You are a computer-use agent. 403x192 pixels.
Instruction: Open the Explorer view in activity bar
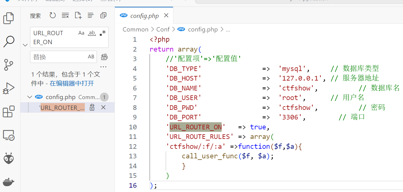click(x=9, y=18)
